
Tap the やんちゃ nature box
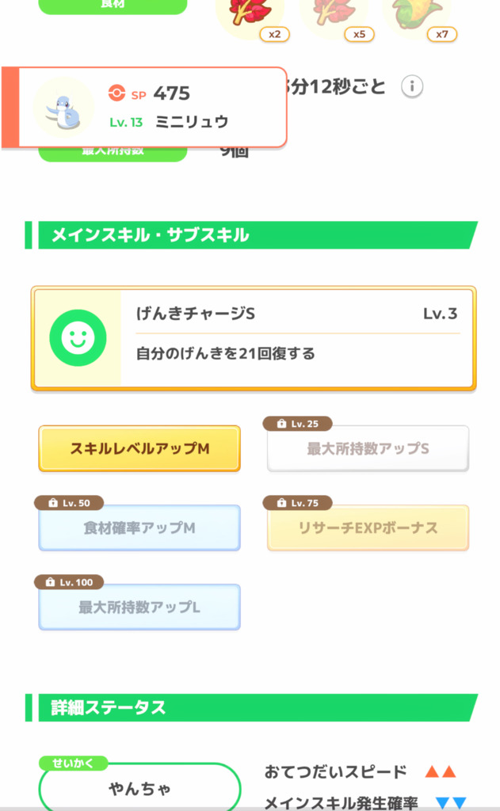click(x=139, y=789)
